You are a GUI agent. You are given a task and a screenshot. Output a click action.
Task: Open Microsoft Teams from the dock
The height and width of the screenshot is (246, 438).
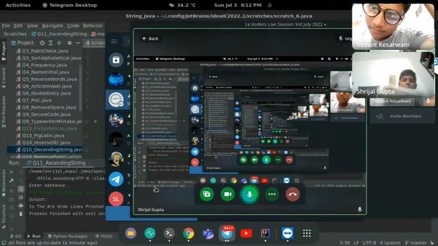coord(207,233)
